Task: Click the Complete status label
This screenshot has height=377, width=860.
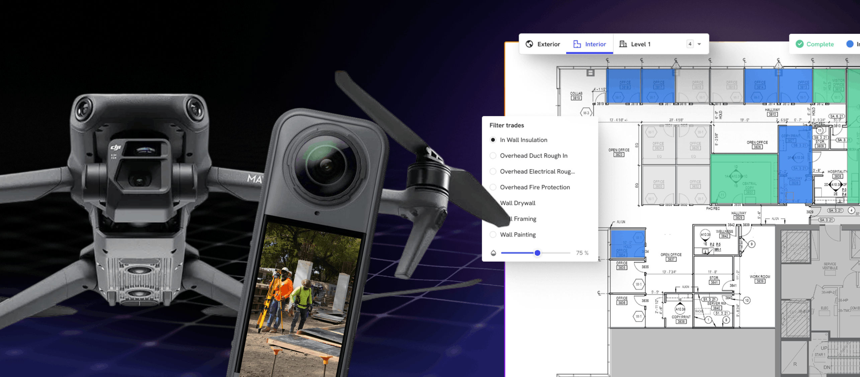Action: (x=820, y=44)
